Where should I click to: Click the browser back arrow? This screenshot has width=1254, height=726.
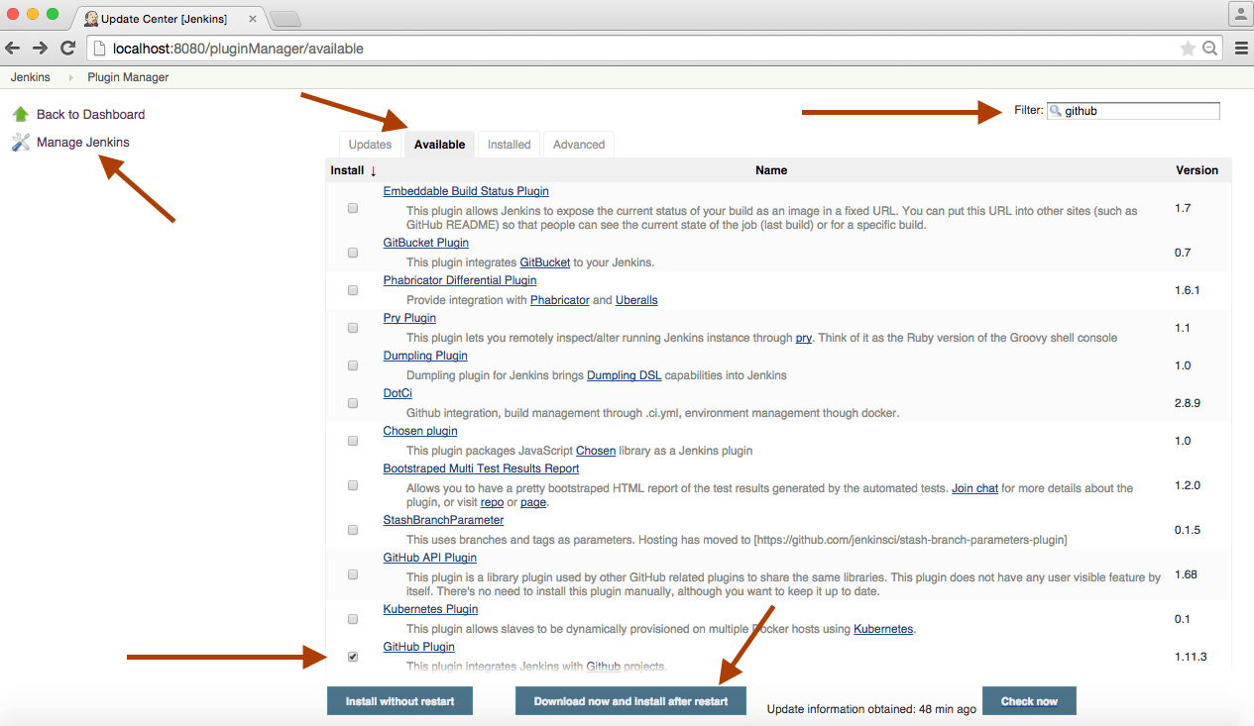pos(13,48)
